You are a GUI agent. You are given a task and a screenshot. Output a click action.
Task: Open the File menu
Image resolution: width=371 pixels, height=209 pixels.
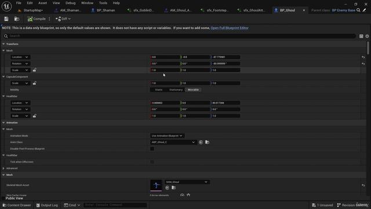tap(19, 3)
